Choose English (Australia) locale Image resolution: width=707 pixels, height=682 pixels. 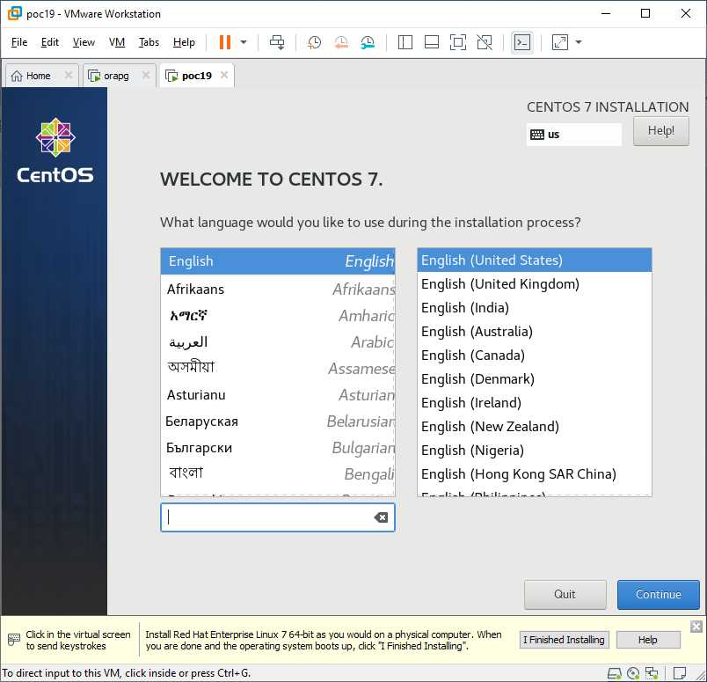click(x=535, y=331)
